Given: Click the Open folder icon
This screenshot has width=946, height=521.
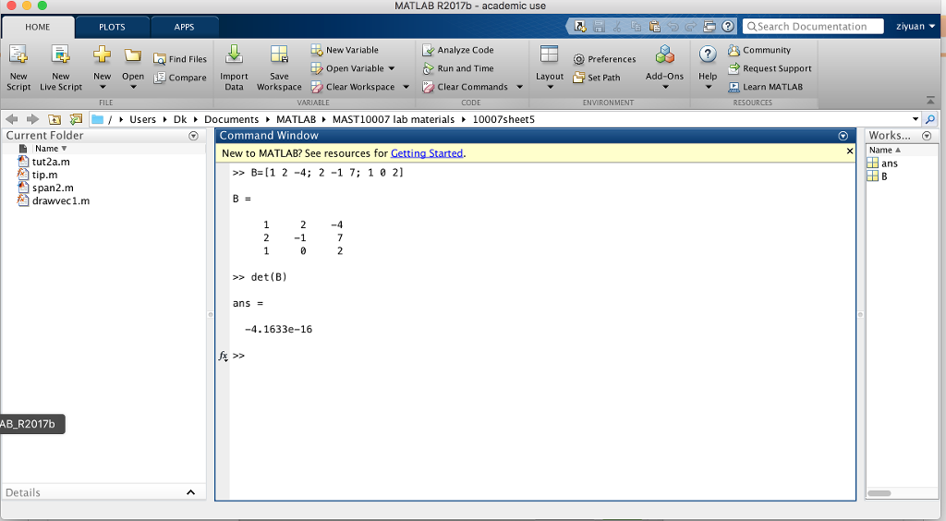Looking at the screenshot, I should tap(133, 55).
